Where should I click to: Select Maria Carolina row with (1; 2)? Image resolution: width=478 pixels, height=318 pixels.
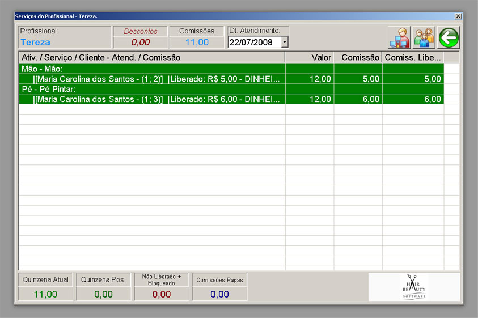click(x=231, y=79)
